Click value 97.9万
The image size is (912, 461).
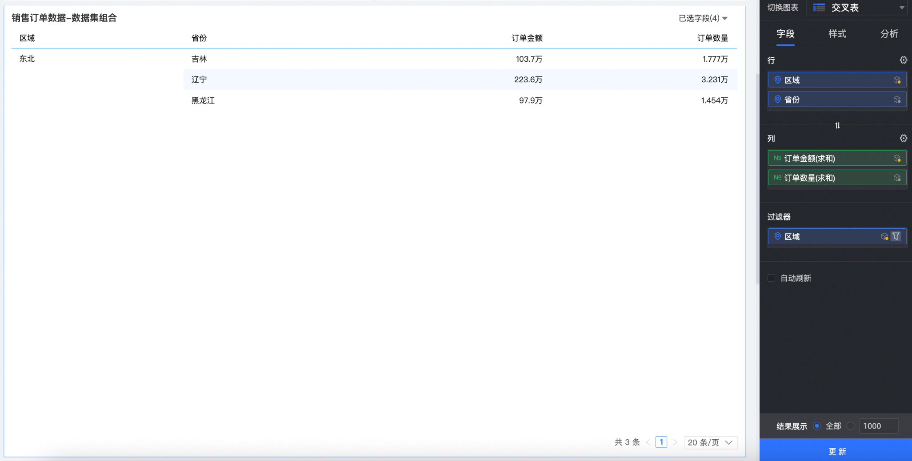coord(531,100)
